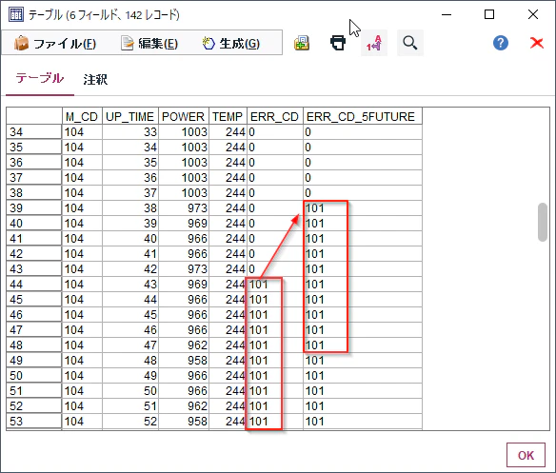Open the 生成(G) menu
The image size is (556, 473).
tap(230, 43)
